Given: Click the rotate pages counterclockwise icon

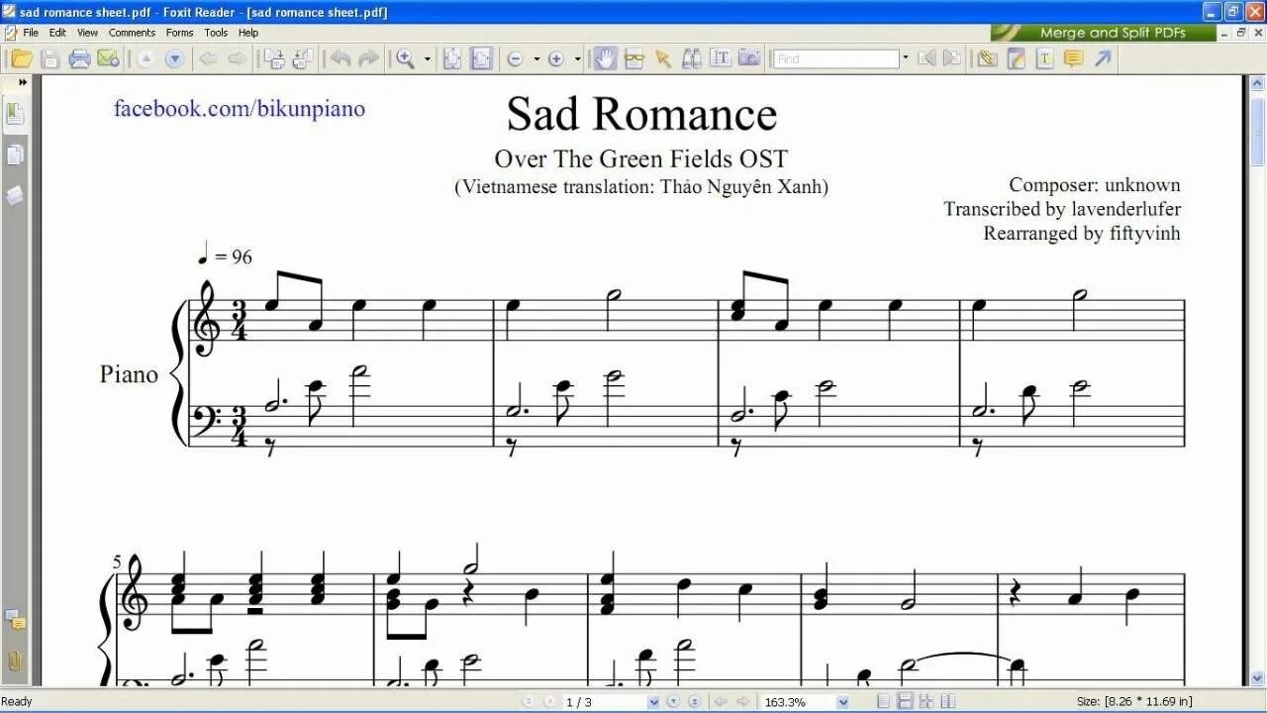Looking at the screenshot, I should [302, 58].
